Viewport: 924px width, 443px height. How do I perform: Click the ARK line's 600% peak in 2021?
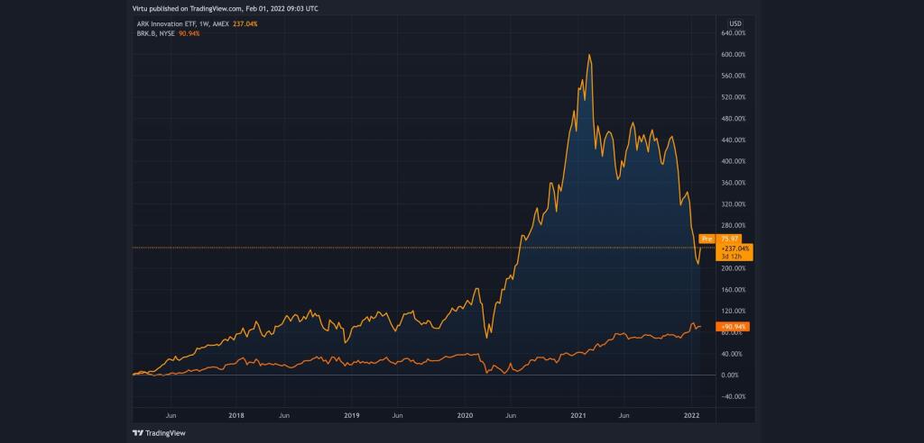pos(589,55)
